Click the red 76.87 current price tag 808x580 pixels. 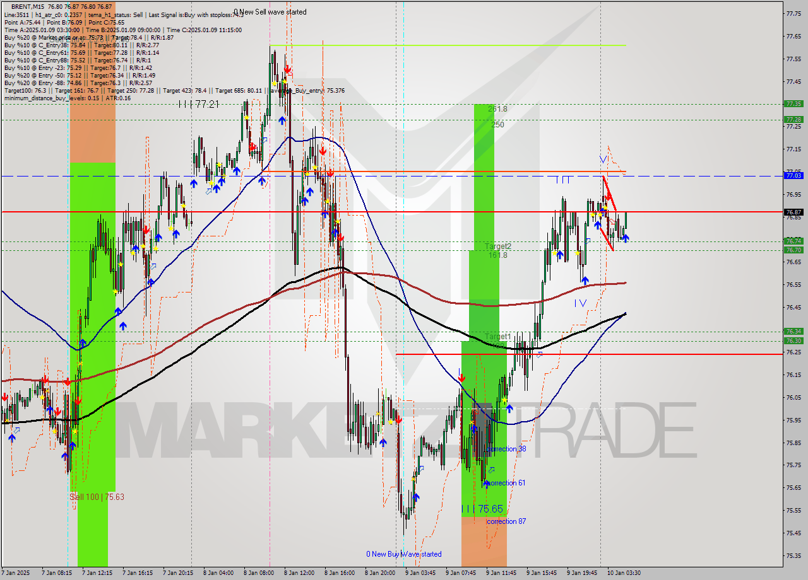tap(793, 212)
